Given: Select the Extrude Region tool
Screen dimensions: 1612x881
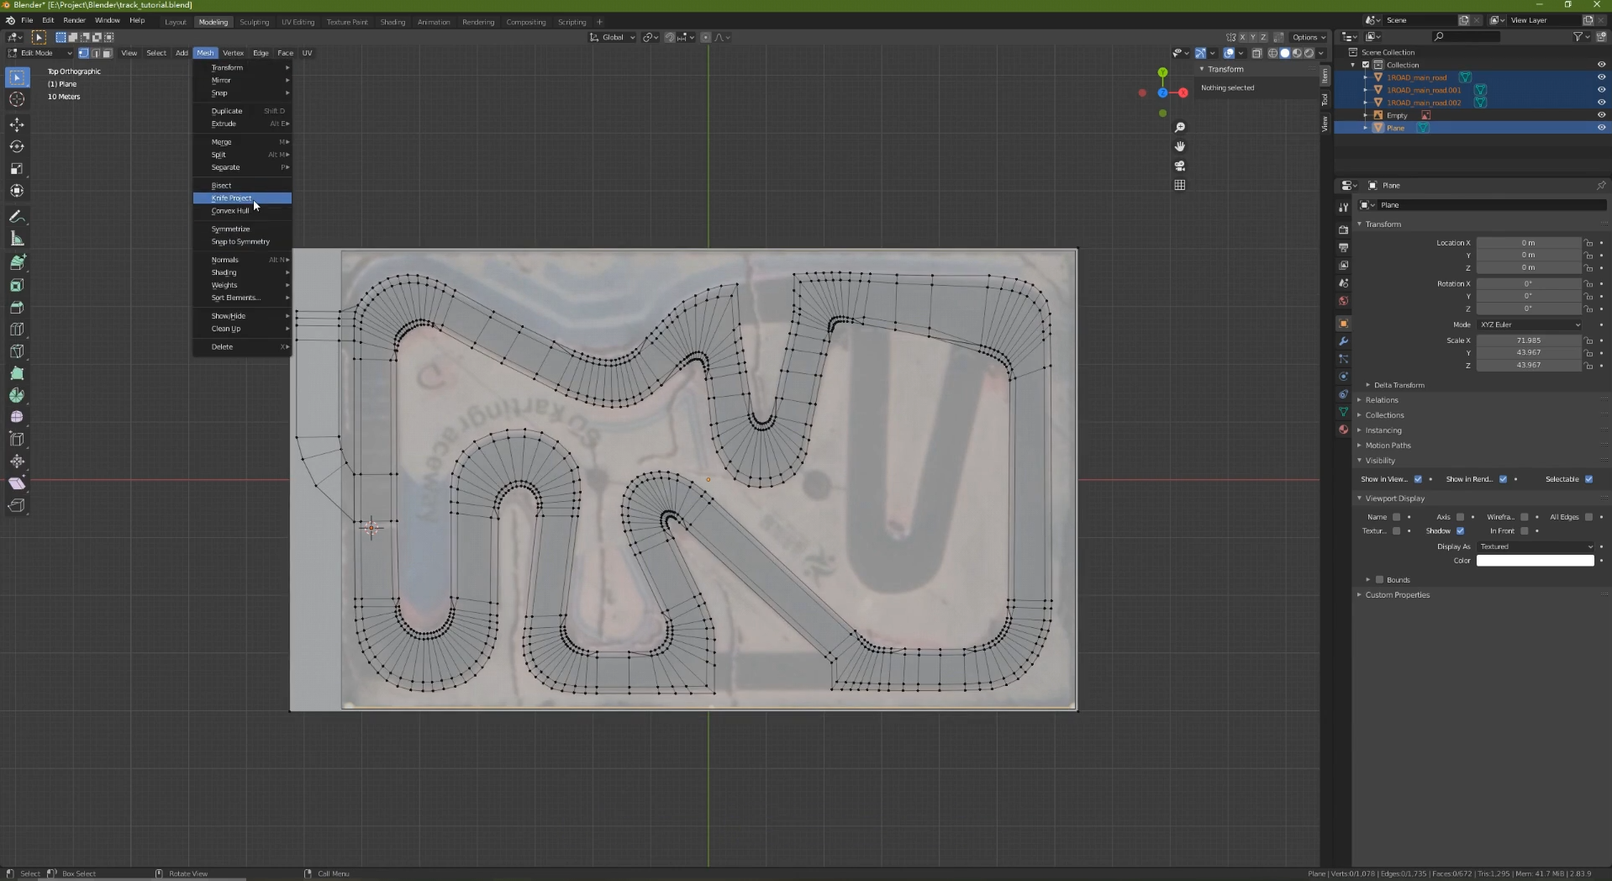Looking at the screenshot, I should 17,263.
